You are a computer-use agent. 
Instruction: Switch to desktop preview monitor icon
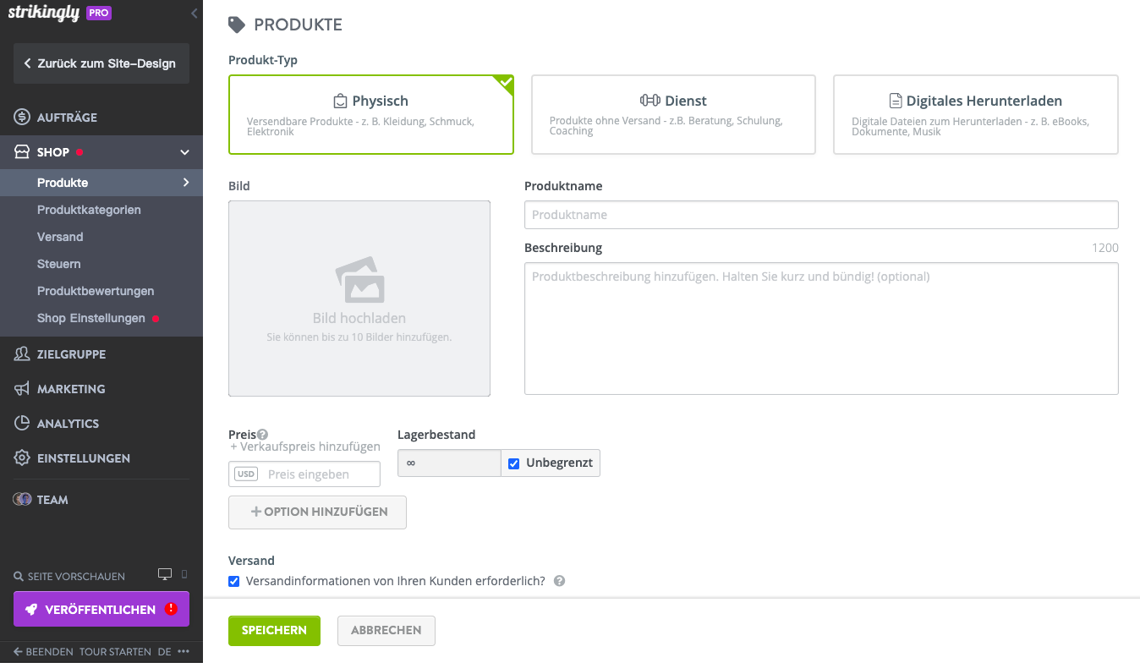click(165, 575)
